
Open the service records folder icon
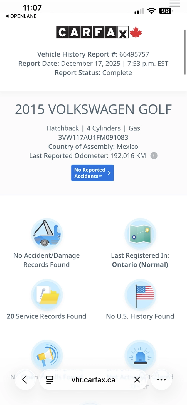pyautogui.click(x=47, y=295)
